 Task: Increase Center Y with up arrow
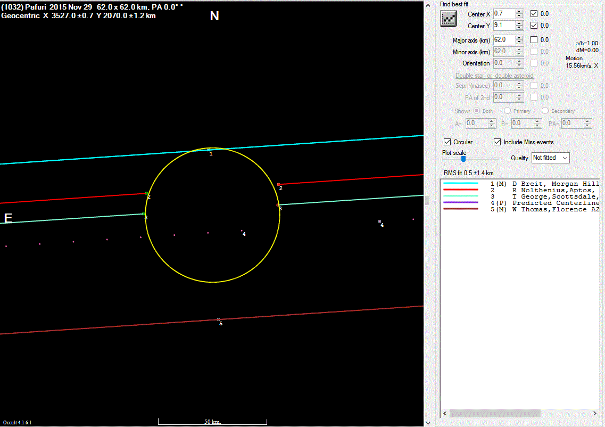point(519,23)
